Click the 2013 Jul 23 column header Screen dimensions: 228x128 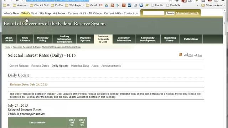pos(82,122)
